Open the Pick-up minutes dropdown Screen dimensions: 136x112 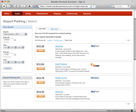point(13,62)
